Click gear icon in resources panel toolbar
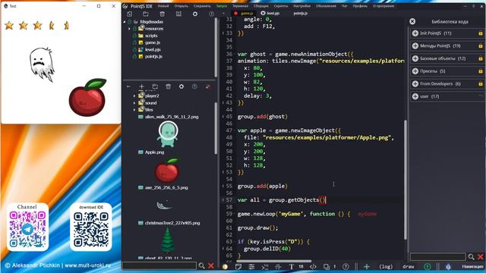This screenshot has width=486, height=273. (x=181, y=86)
